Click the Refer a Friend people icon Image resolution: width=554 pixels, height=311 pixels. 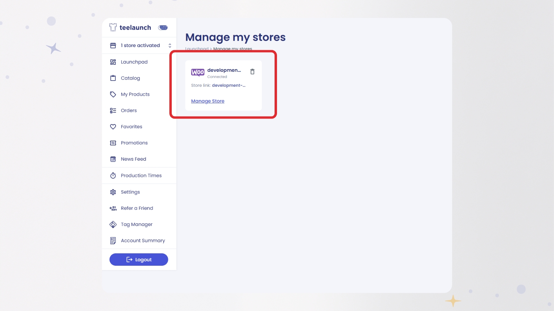tap(113, 208)
